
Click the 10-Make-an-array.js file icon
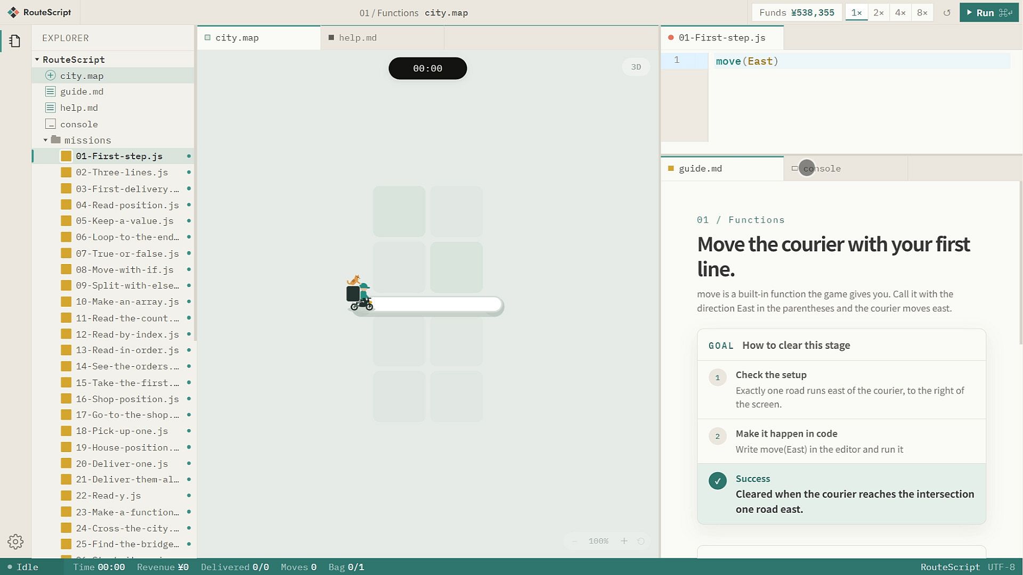click(66, 301)
